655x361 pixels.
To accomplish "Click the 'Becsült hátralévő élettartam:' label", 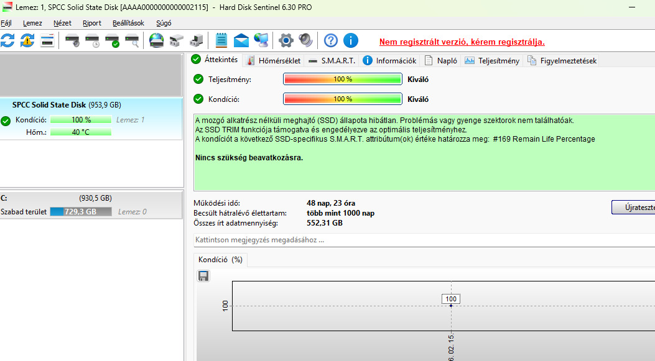I will (x=240, y=213).
